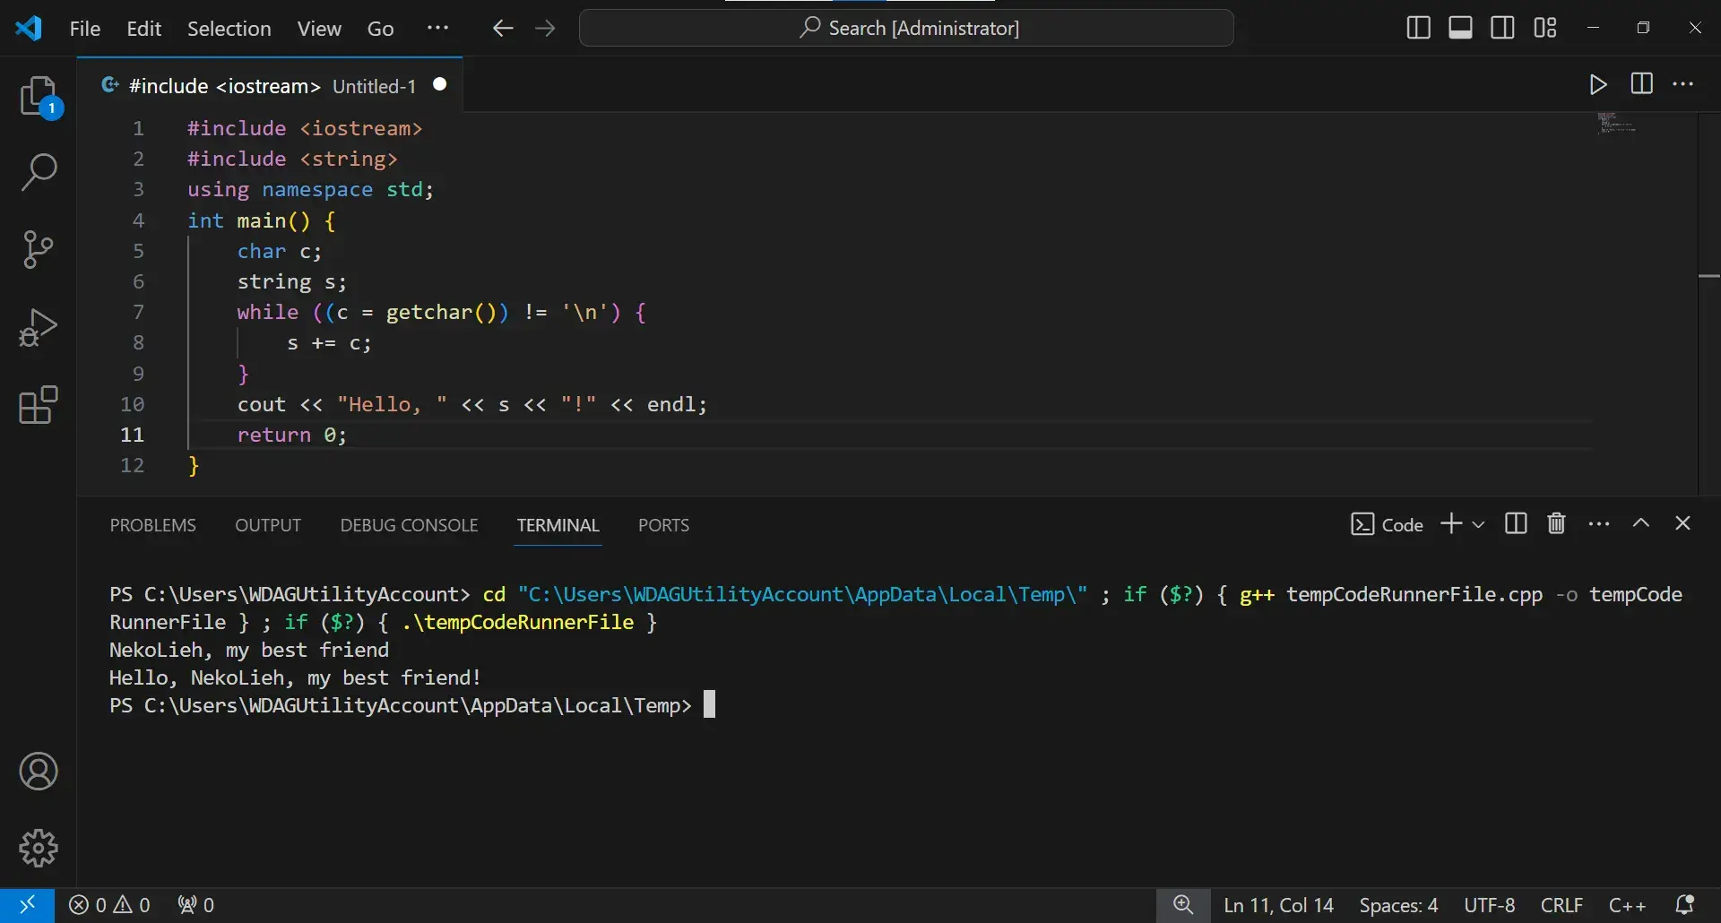Image resolution: width=1721 pixels, height=923 pixels.
Task: Select the Untitled-1 editor tab
Action: (269, 86)
